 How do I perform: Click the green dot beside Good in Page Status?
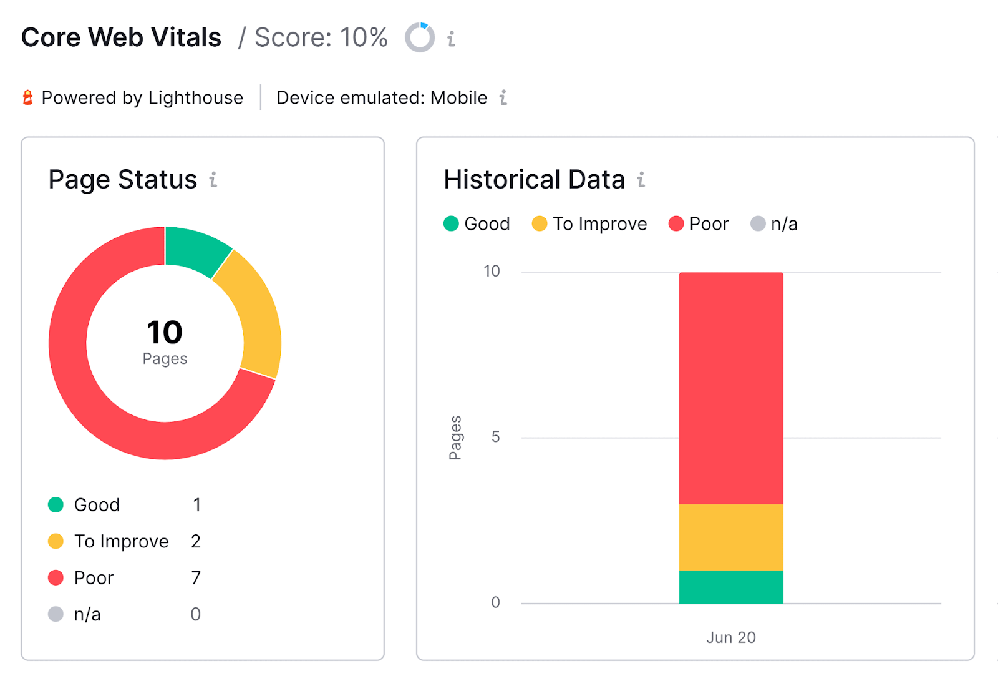(55, 504)
